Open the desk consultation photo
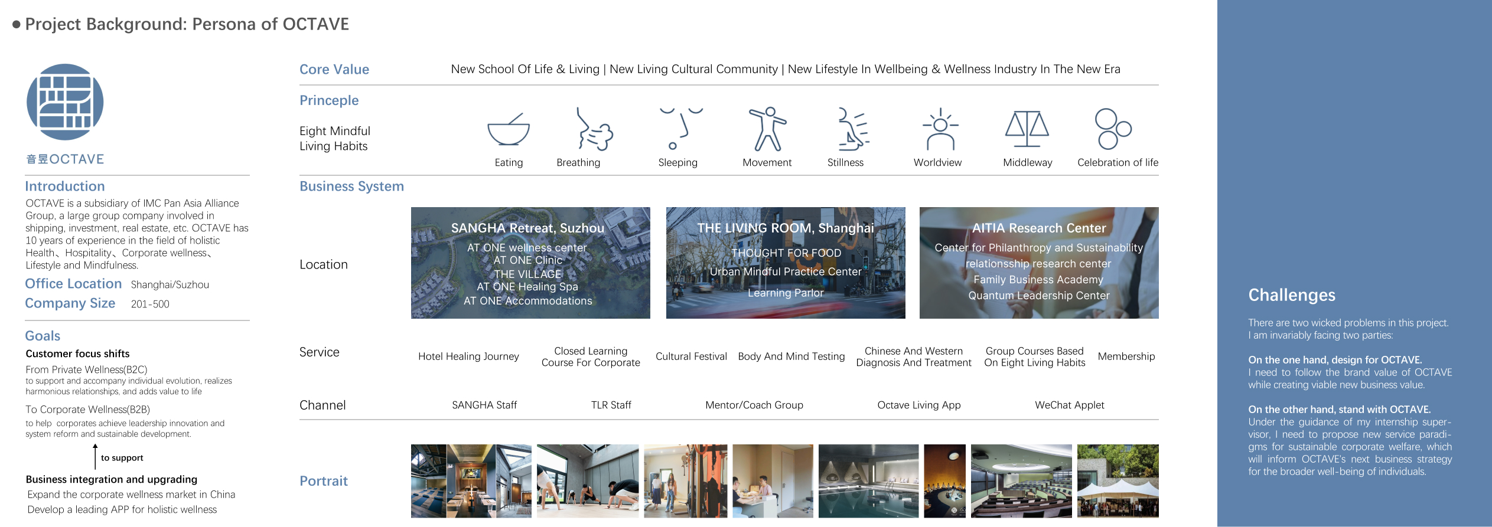This screenshot has height=527, width=1492. (773, 481)
